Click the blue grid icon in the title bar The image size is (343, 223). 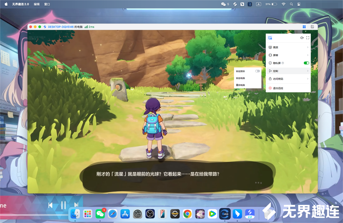click(x=304, y=27)
